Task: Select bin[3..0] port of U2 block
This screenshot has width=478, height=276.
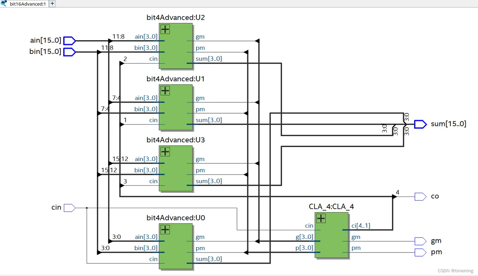Action: coord(146,48)
